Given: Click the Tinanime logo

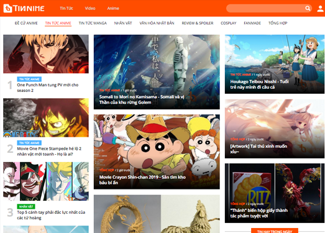Looking at the screenshot, I should pyautogui.click(x=24, y=8).
